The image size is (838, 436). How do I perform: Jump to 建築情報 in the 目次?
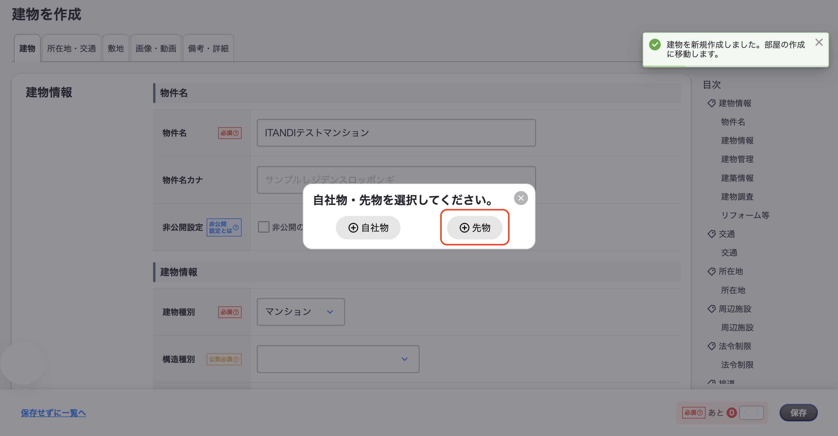click(737, 178)
